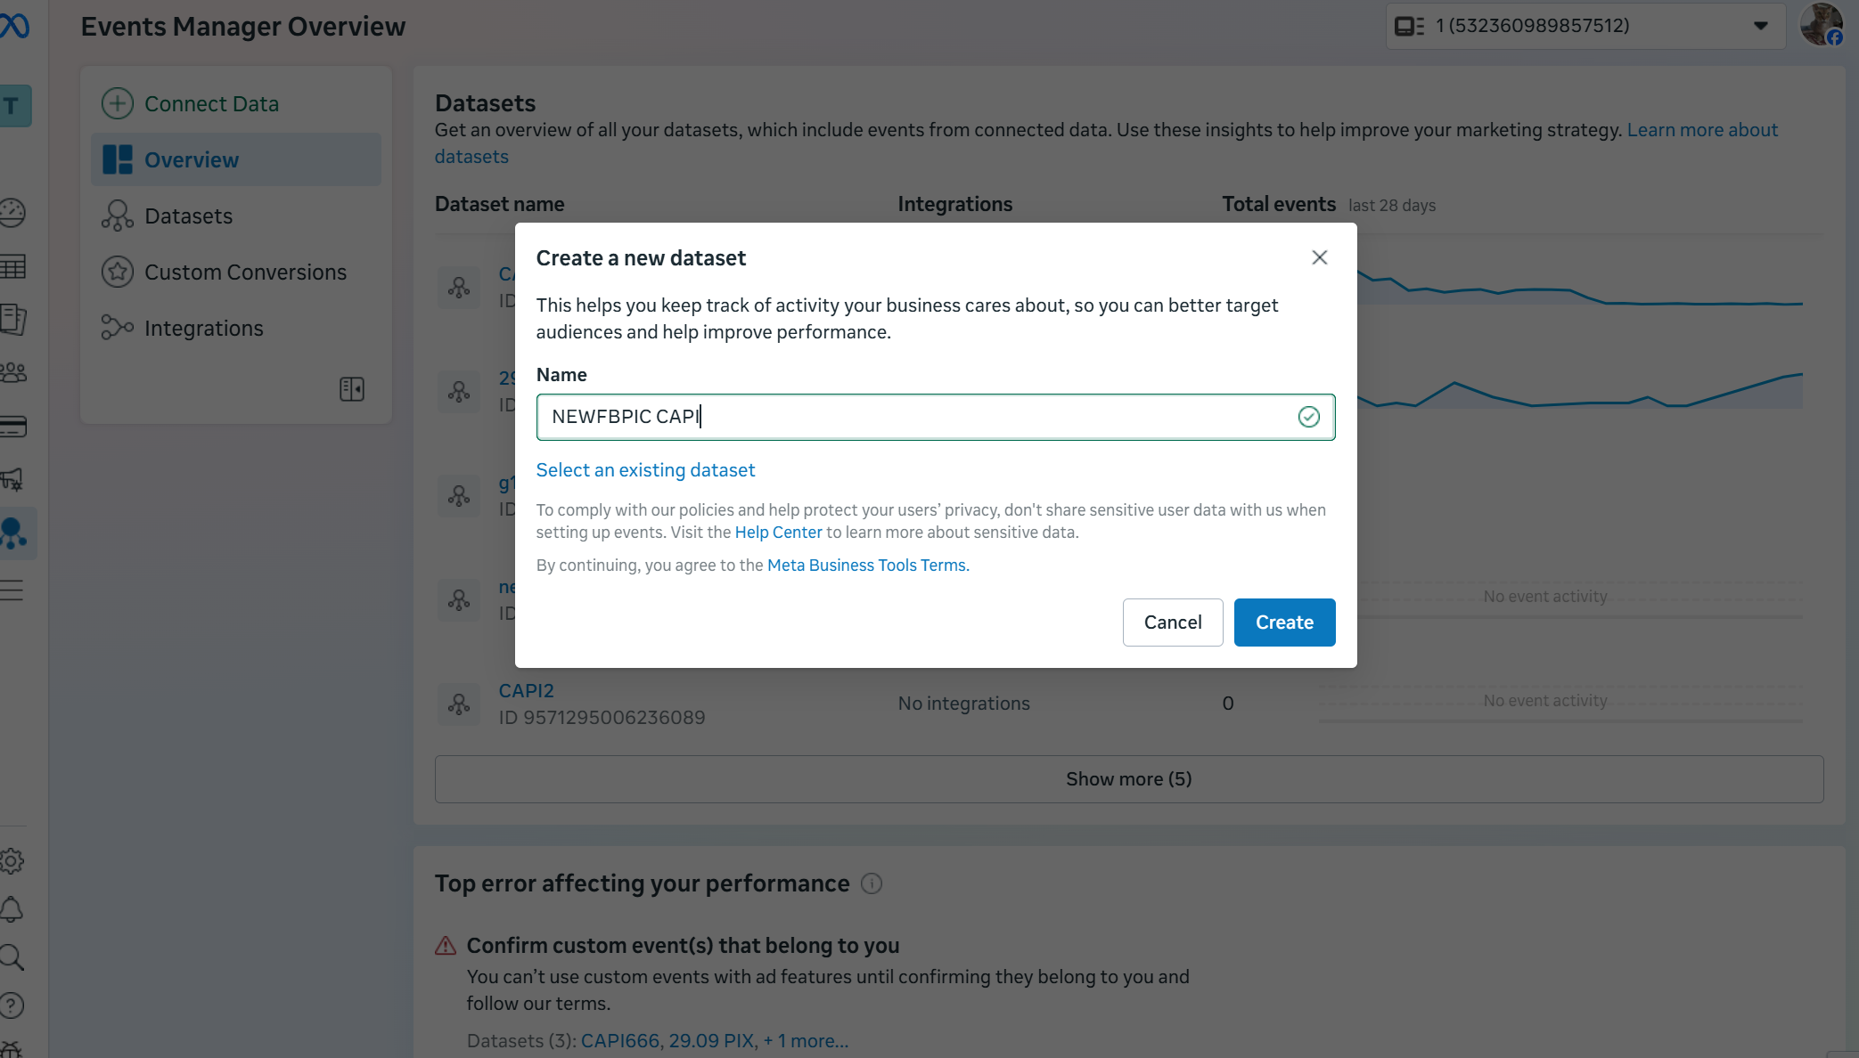Open the info icon beside Top error

tap(872, 883)
